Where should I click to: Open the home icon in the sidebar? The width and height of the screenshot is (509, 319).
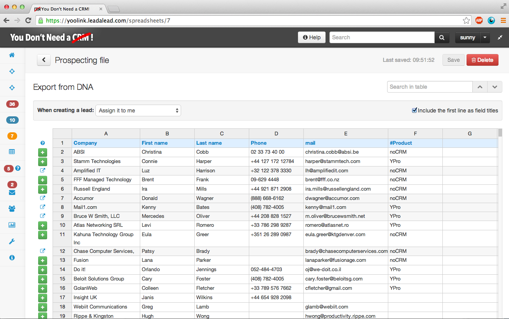[12, 55]
